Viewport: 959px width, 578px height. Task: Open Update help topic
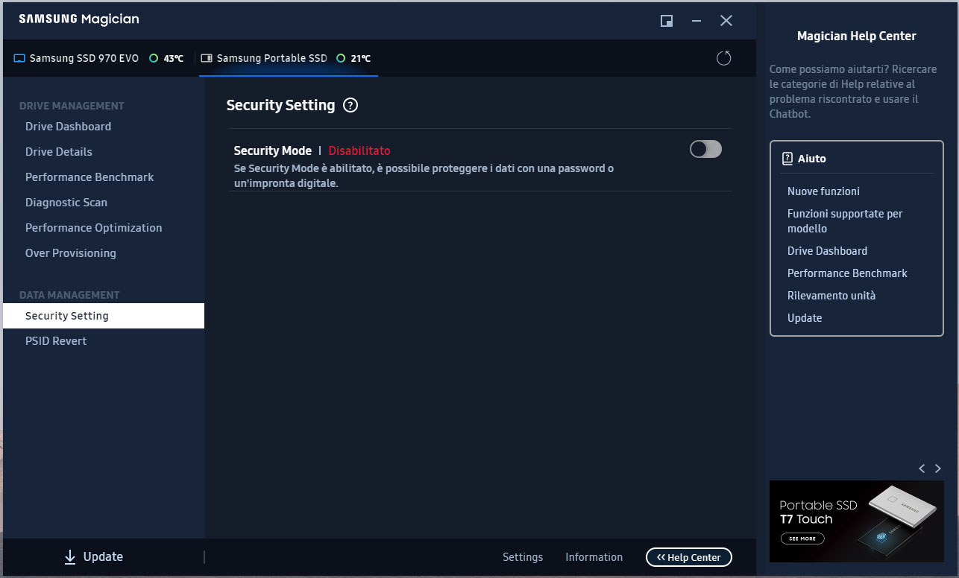[805, 318]
